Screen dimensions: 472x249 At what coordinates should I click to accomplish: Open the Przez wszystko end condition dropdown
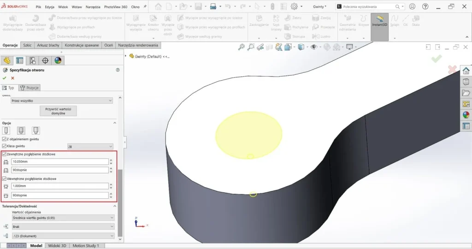click(x=62, y=101)
